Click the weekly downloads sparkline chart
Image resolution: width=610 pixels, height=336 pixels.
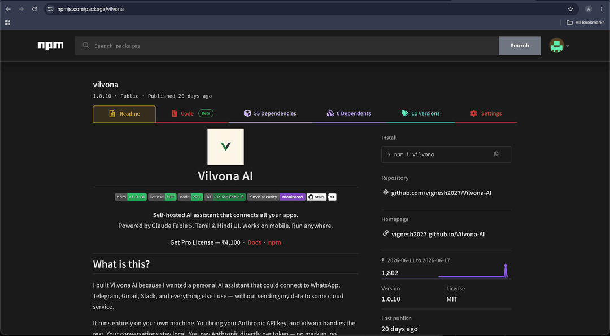click(474, 271)
